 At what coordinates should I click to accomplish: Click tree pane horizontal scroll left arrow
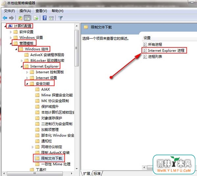4,173
